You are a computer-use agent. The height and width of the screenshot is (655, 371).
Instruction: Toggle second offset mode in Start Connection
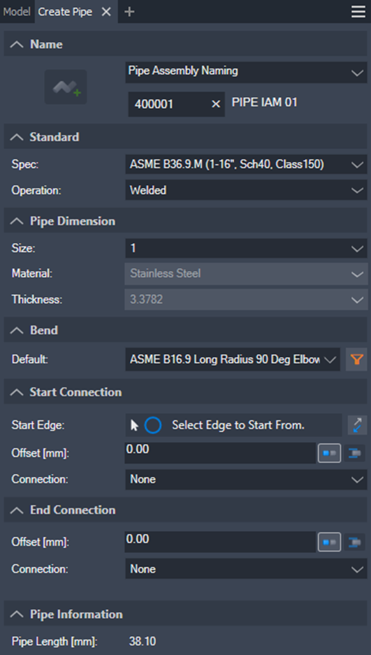pos(355,452)
